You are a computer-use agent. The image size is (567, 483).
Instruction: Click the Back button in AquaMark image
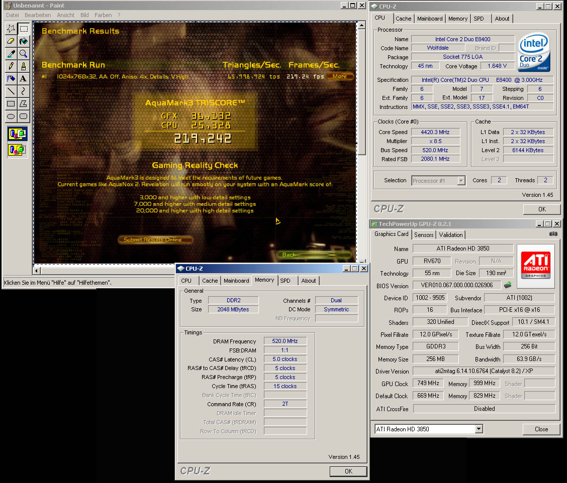click(314, 255)
